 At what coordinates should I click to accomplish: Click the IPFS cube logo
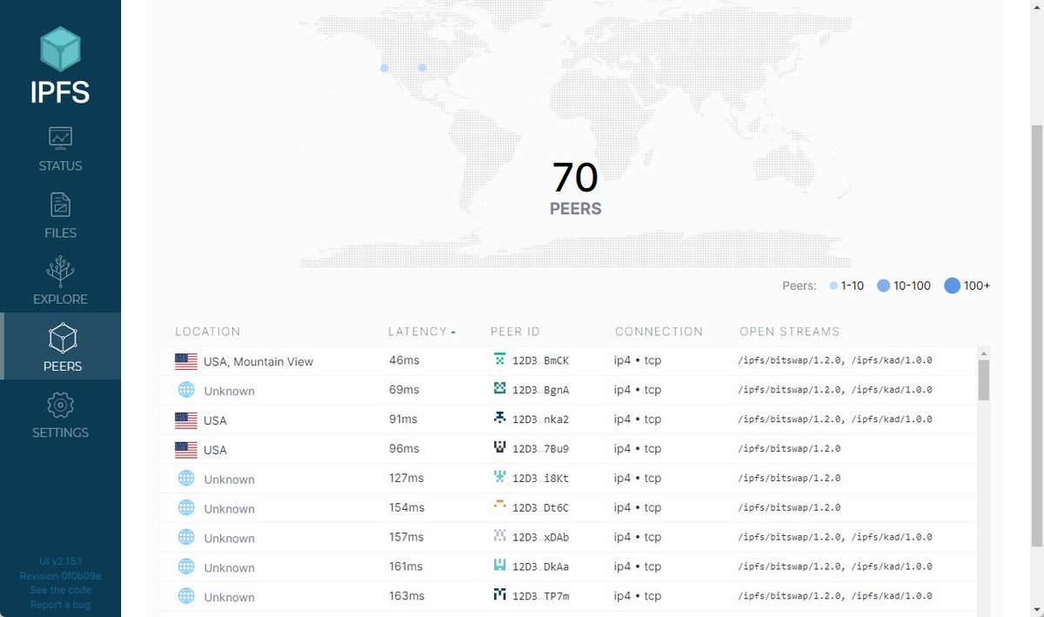(x=60, y=49)
